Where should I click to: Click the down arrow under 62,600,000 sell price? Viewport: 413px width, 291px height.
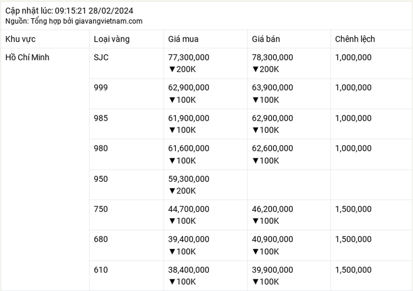(x=256, y=160)
